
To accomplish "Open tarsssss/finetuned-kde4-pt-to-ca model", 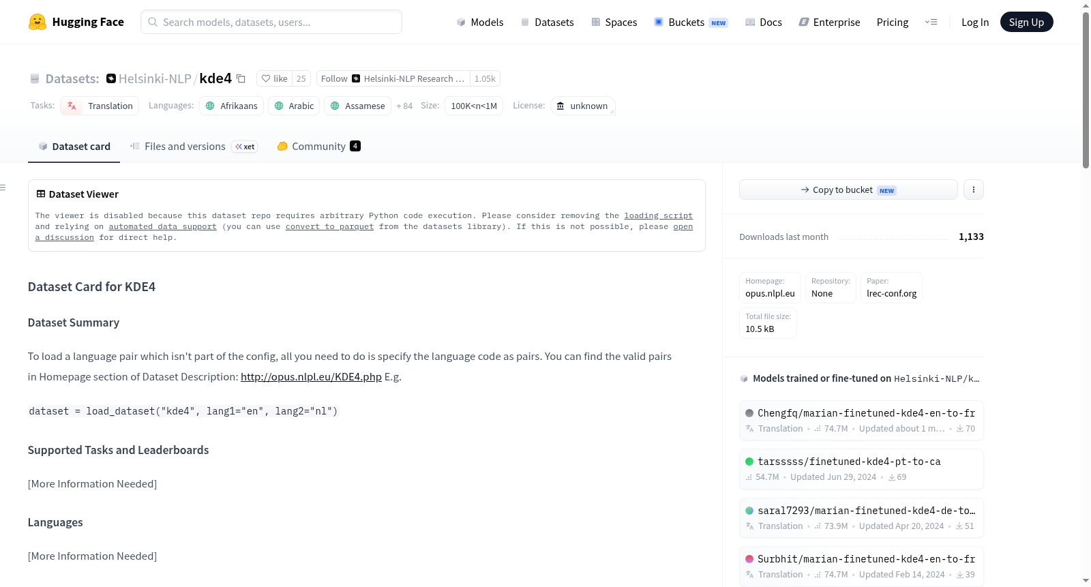I will [861, 468].
